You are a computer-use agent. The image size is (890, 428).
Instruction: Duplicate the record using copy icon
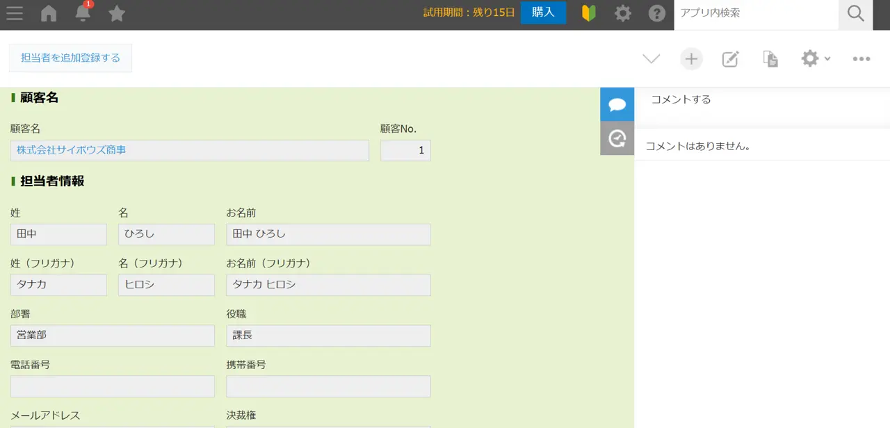point(770,59)
